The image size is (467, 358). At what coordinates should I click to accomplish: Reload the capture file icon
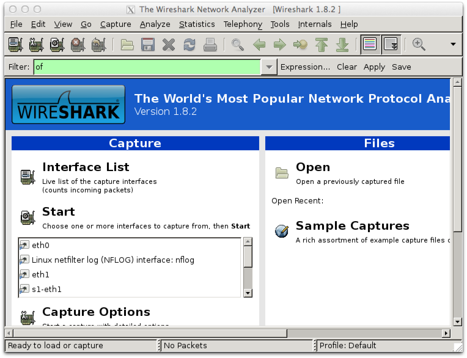point(189,45)
